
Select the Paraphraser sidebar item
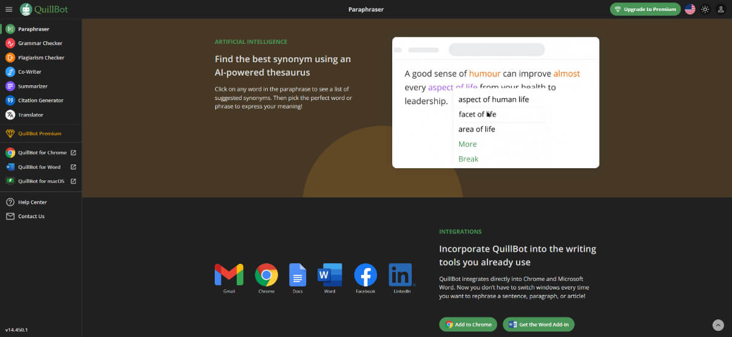[41, 29]
